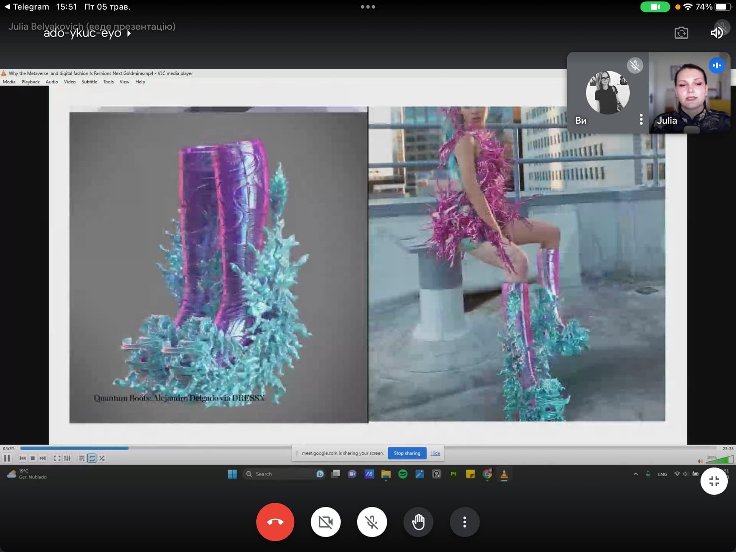Screen dimensions: 736x552
Task: Toggle VLC fullscreen mode
Action: [57, 458]
